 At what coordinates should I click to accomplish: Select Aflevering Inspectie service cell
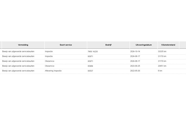[x=53, y=71]
